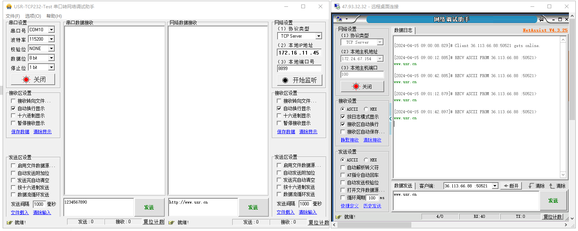Open the client 36.113.66.88:50521 dropdown

[x=495, y=186]
